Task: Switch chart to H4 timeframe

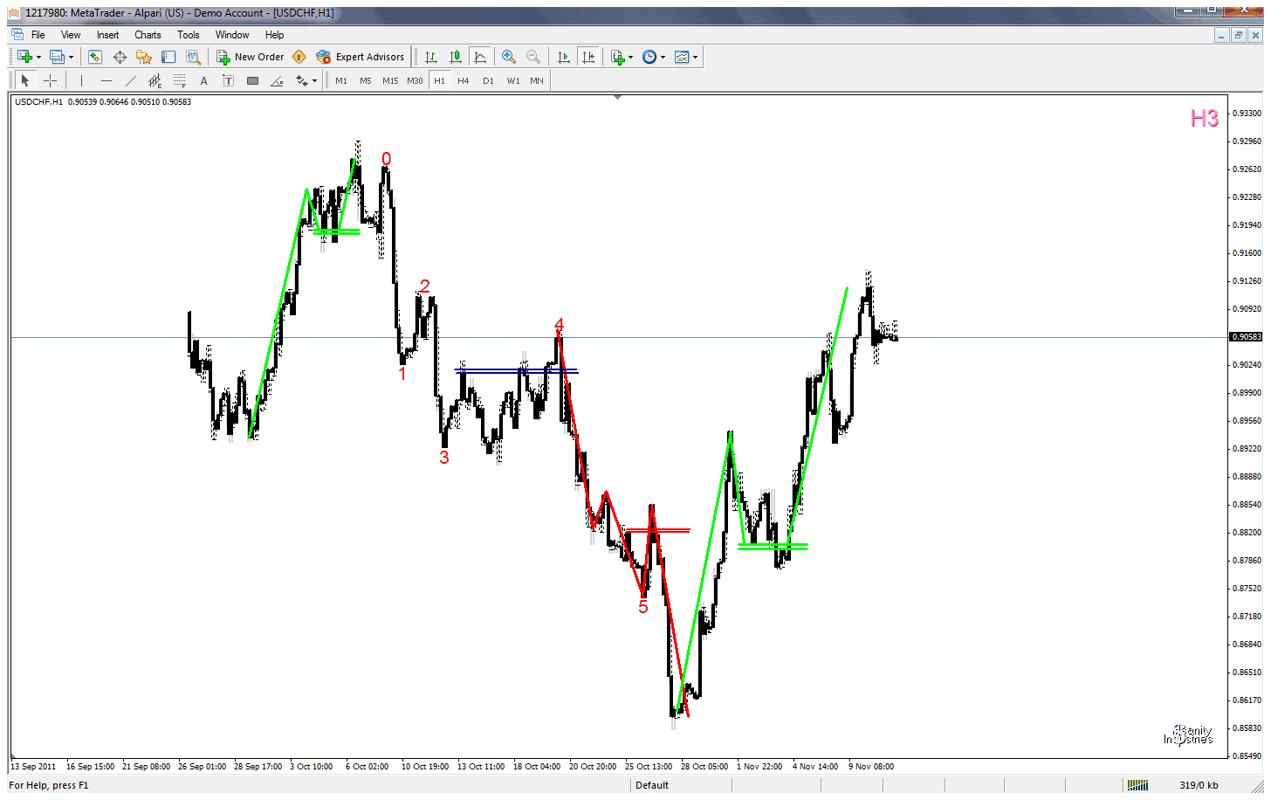Action: 464,80
